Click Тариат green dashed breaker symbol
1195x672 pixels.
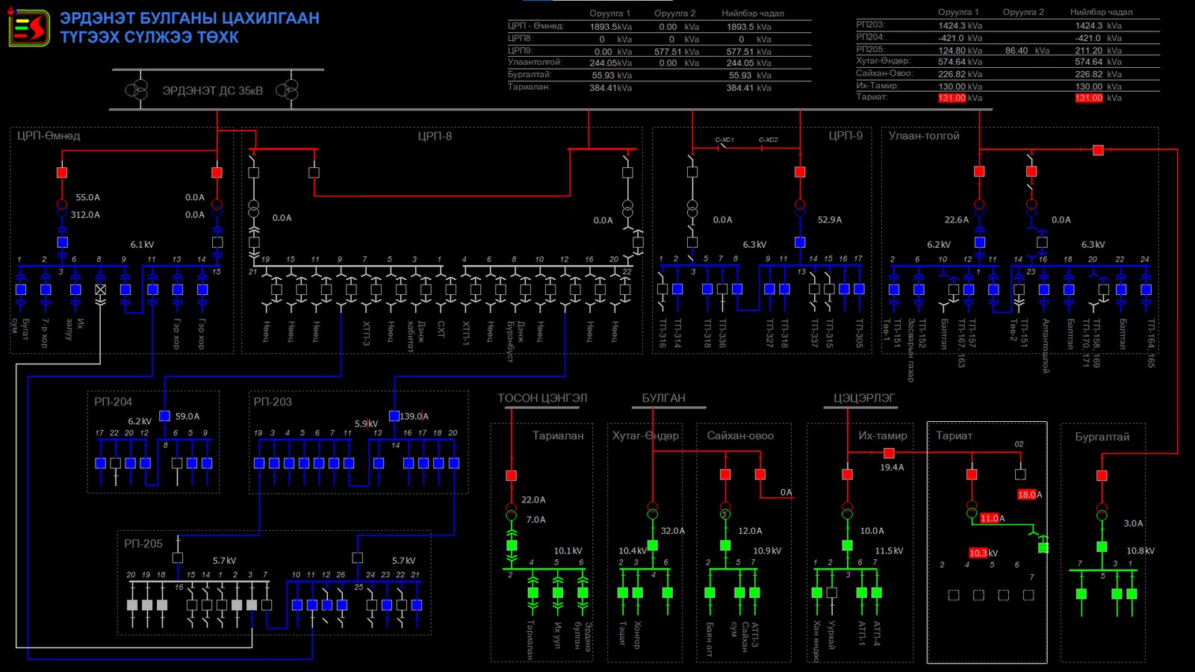[1043, 547]
